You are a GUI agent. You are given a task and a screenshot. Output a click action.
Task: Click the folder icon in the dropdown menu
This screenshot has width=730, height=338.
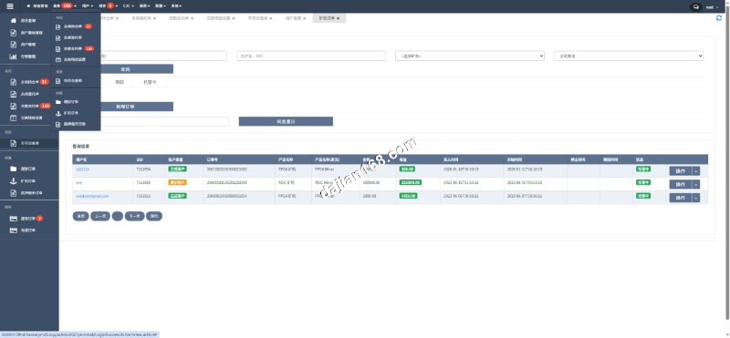pos(58,102)
